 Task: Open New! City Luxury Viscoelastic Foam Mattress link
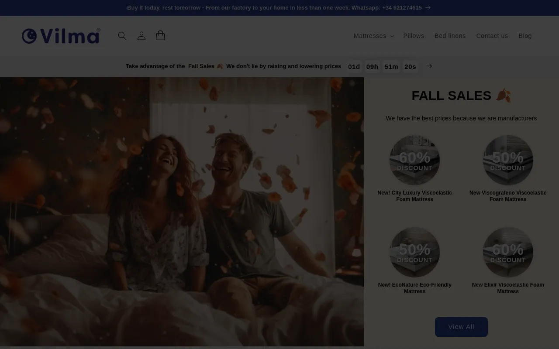(414, 196)
